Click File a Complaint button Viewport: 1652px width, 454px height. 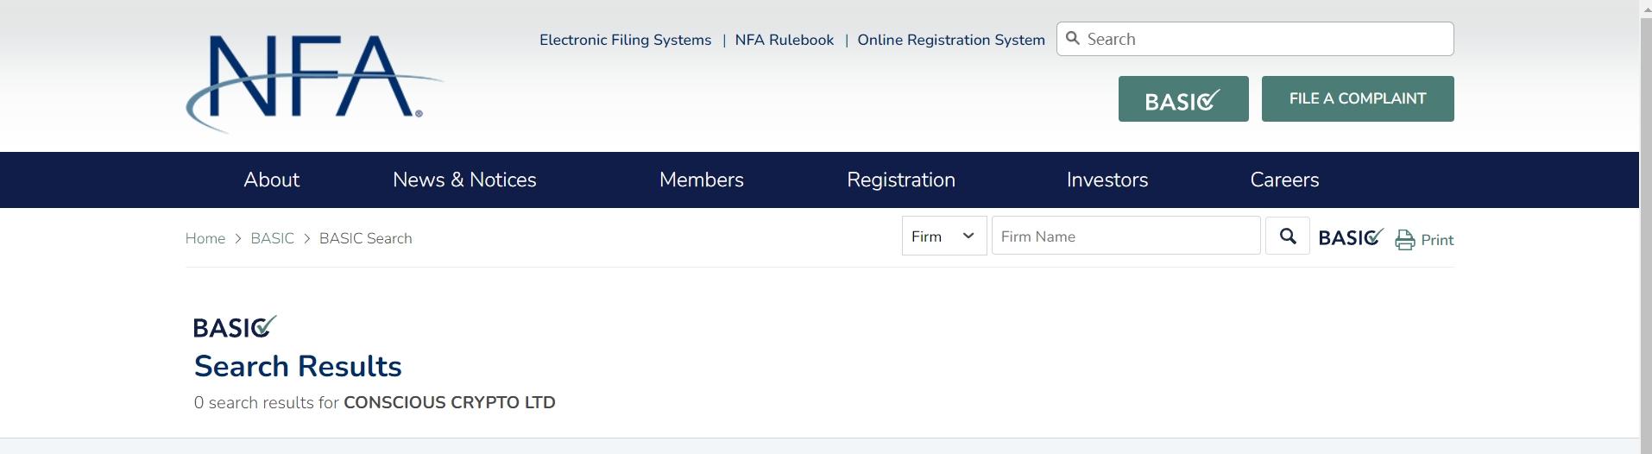(1358, 98)
